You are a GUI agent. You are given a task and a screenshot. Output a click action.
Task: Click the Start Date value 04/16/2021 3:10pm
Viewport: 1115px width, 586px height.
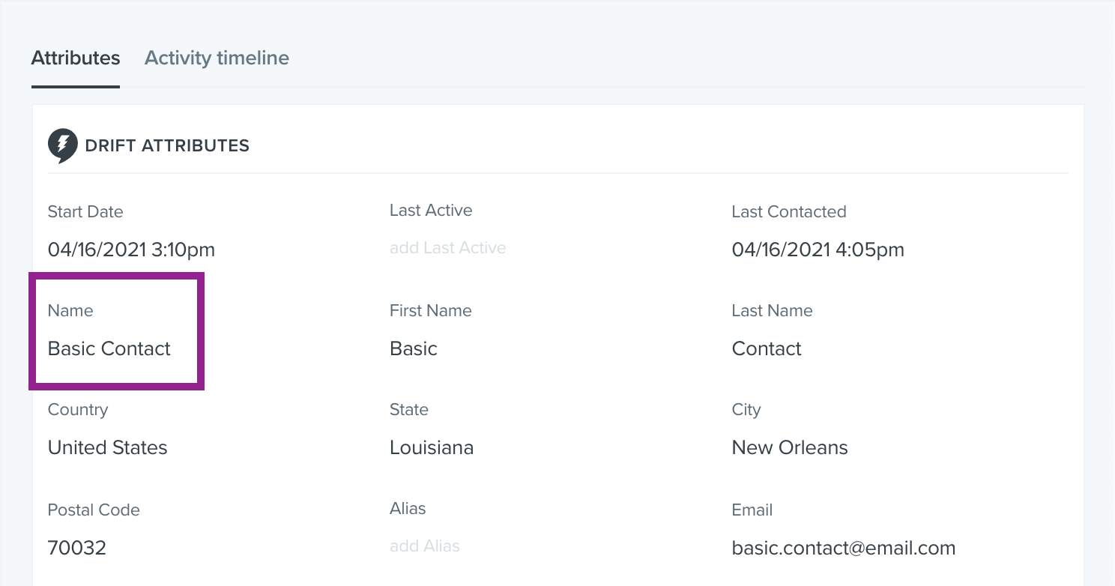(x=132, y=250)
